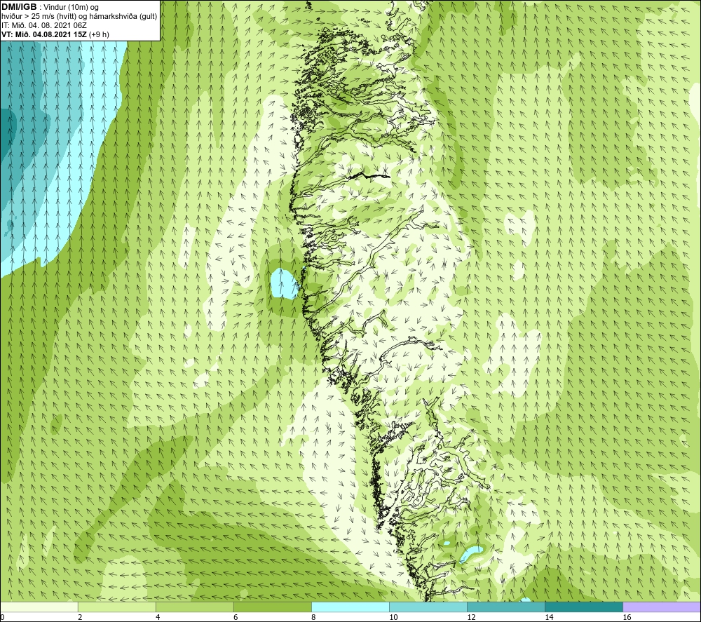Click the legend label "16"
This screenshot has height=622, width=701.
627,618
